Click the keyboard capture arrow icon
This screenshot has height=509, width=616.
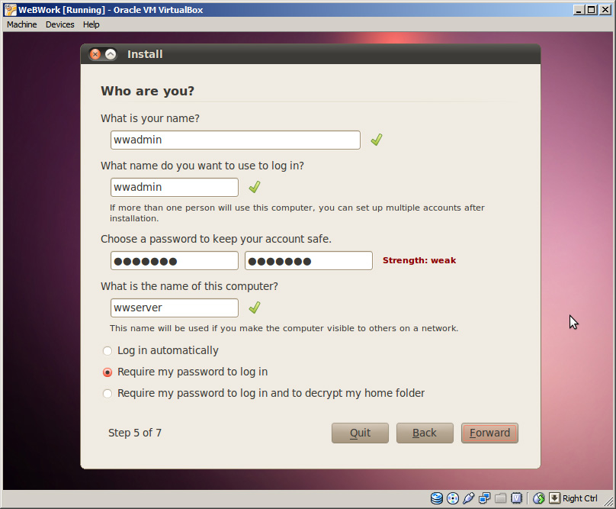point(554,498)
